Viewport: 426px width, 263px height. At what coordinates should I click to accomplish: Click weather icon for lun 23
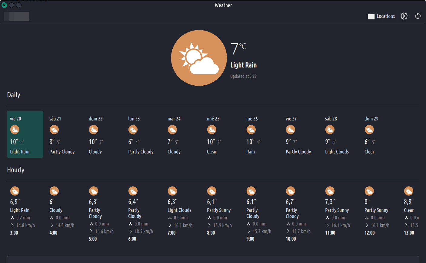[x=133, y=130]
